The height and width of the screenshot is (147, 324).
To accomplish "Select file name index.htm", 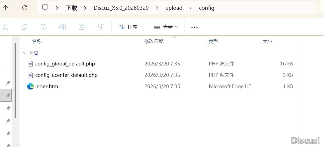I will pyautogui.click(x=46, y=86).
